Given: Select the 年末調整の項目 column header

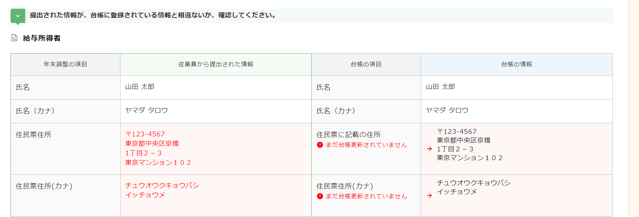Looking at the screenshot, I should pos(65,65).
